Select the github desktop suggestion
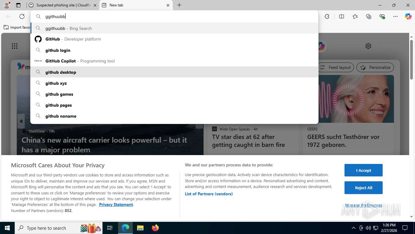This screenshot has height=234, width=415. click(175, 72)
